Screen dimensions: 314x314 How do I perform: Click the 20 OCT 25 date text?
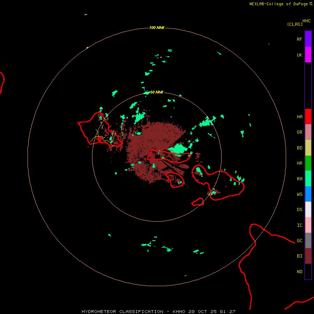[x=203, y=312]
